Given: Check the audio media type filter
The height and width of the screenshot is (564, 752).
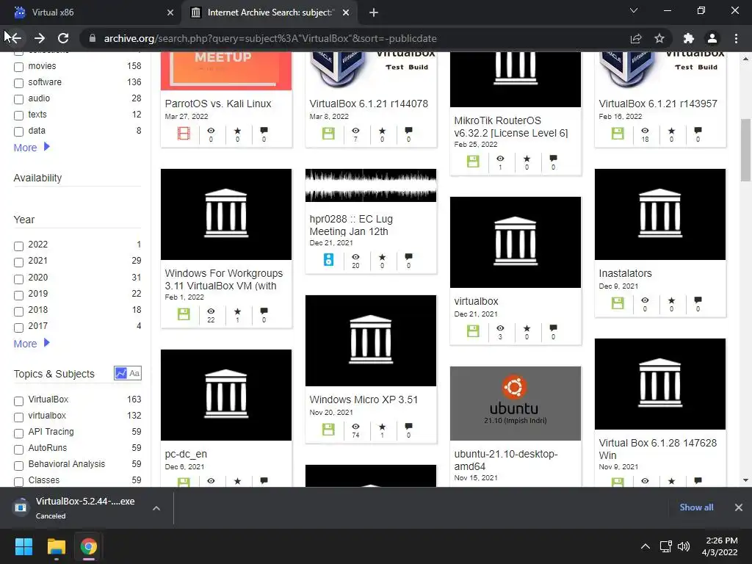Looking at the screenshot, I should point(18,99).
